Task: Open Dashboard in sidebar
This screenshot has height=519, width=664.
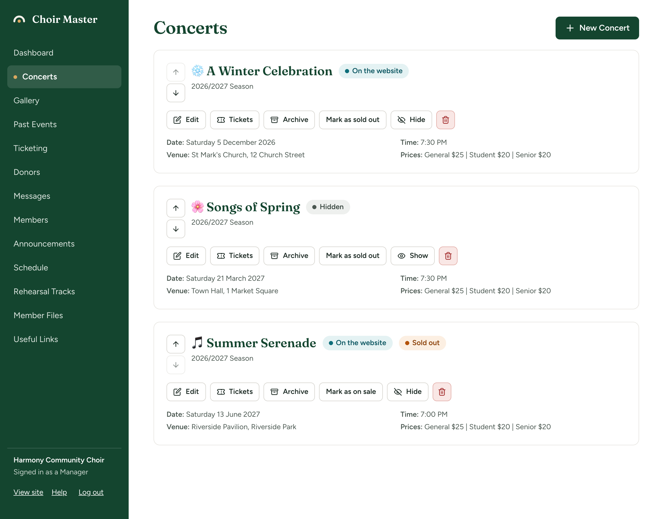Action: point(64,53)
